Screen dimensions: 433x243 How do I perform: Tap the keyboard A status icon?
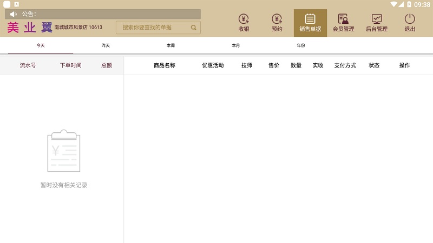point(17,4)
